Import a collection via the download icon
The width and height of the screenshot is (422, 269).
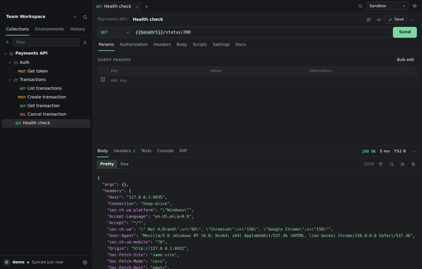(85, 42)
